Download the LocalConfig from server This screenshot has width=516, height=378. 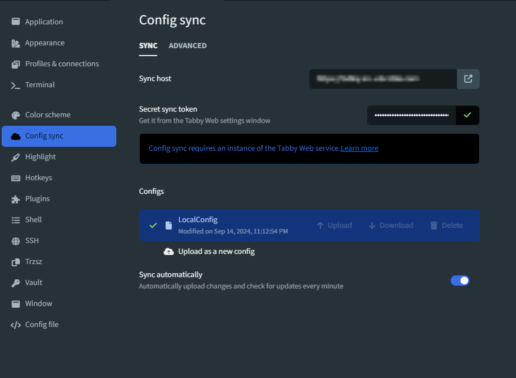point(391,226)
